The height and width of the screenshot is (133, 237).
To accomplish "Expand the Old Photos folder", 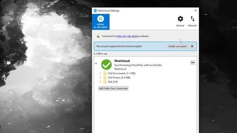I will click(100, 78).
